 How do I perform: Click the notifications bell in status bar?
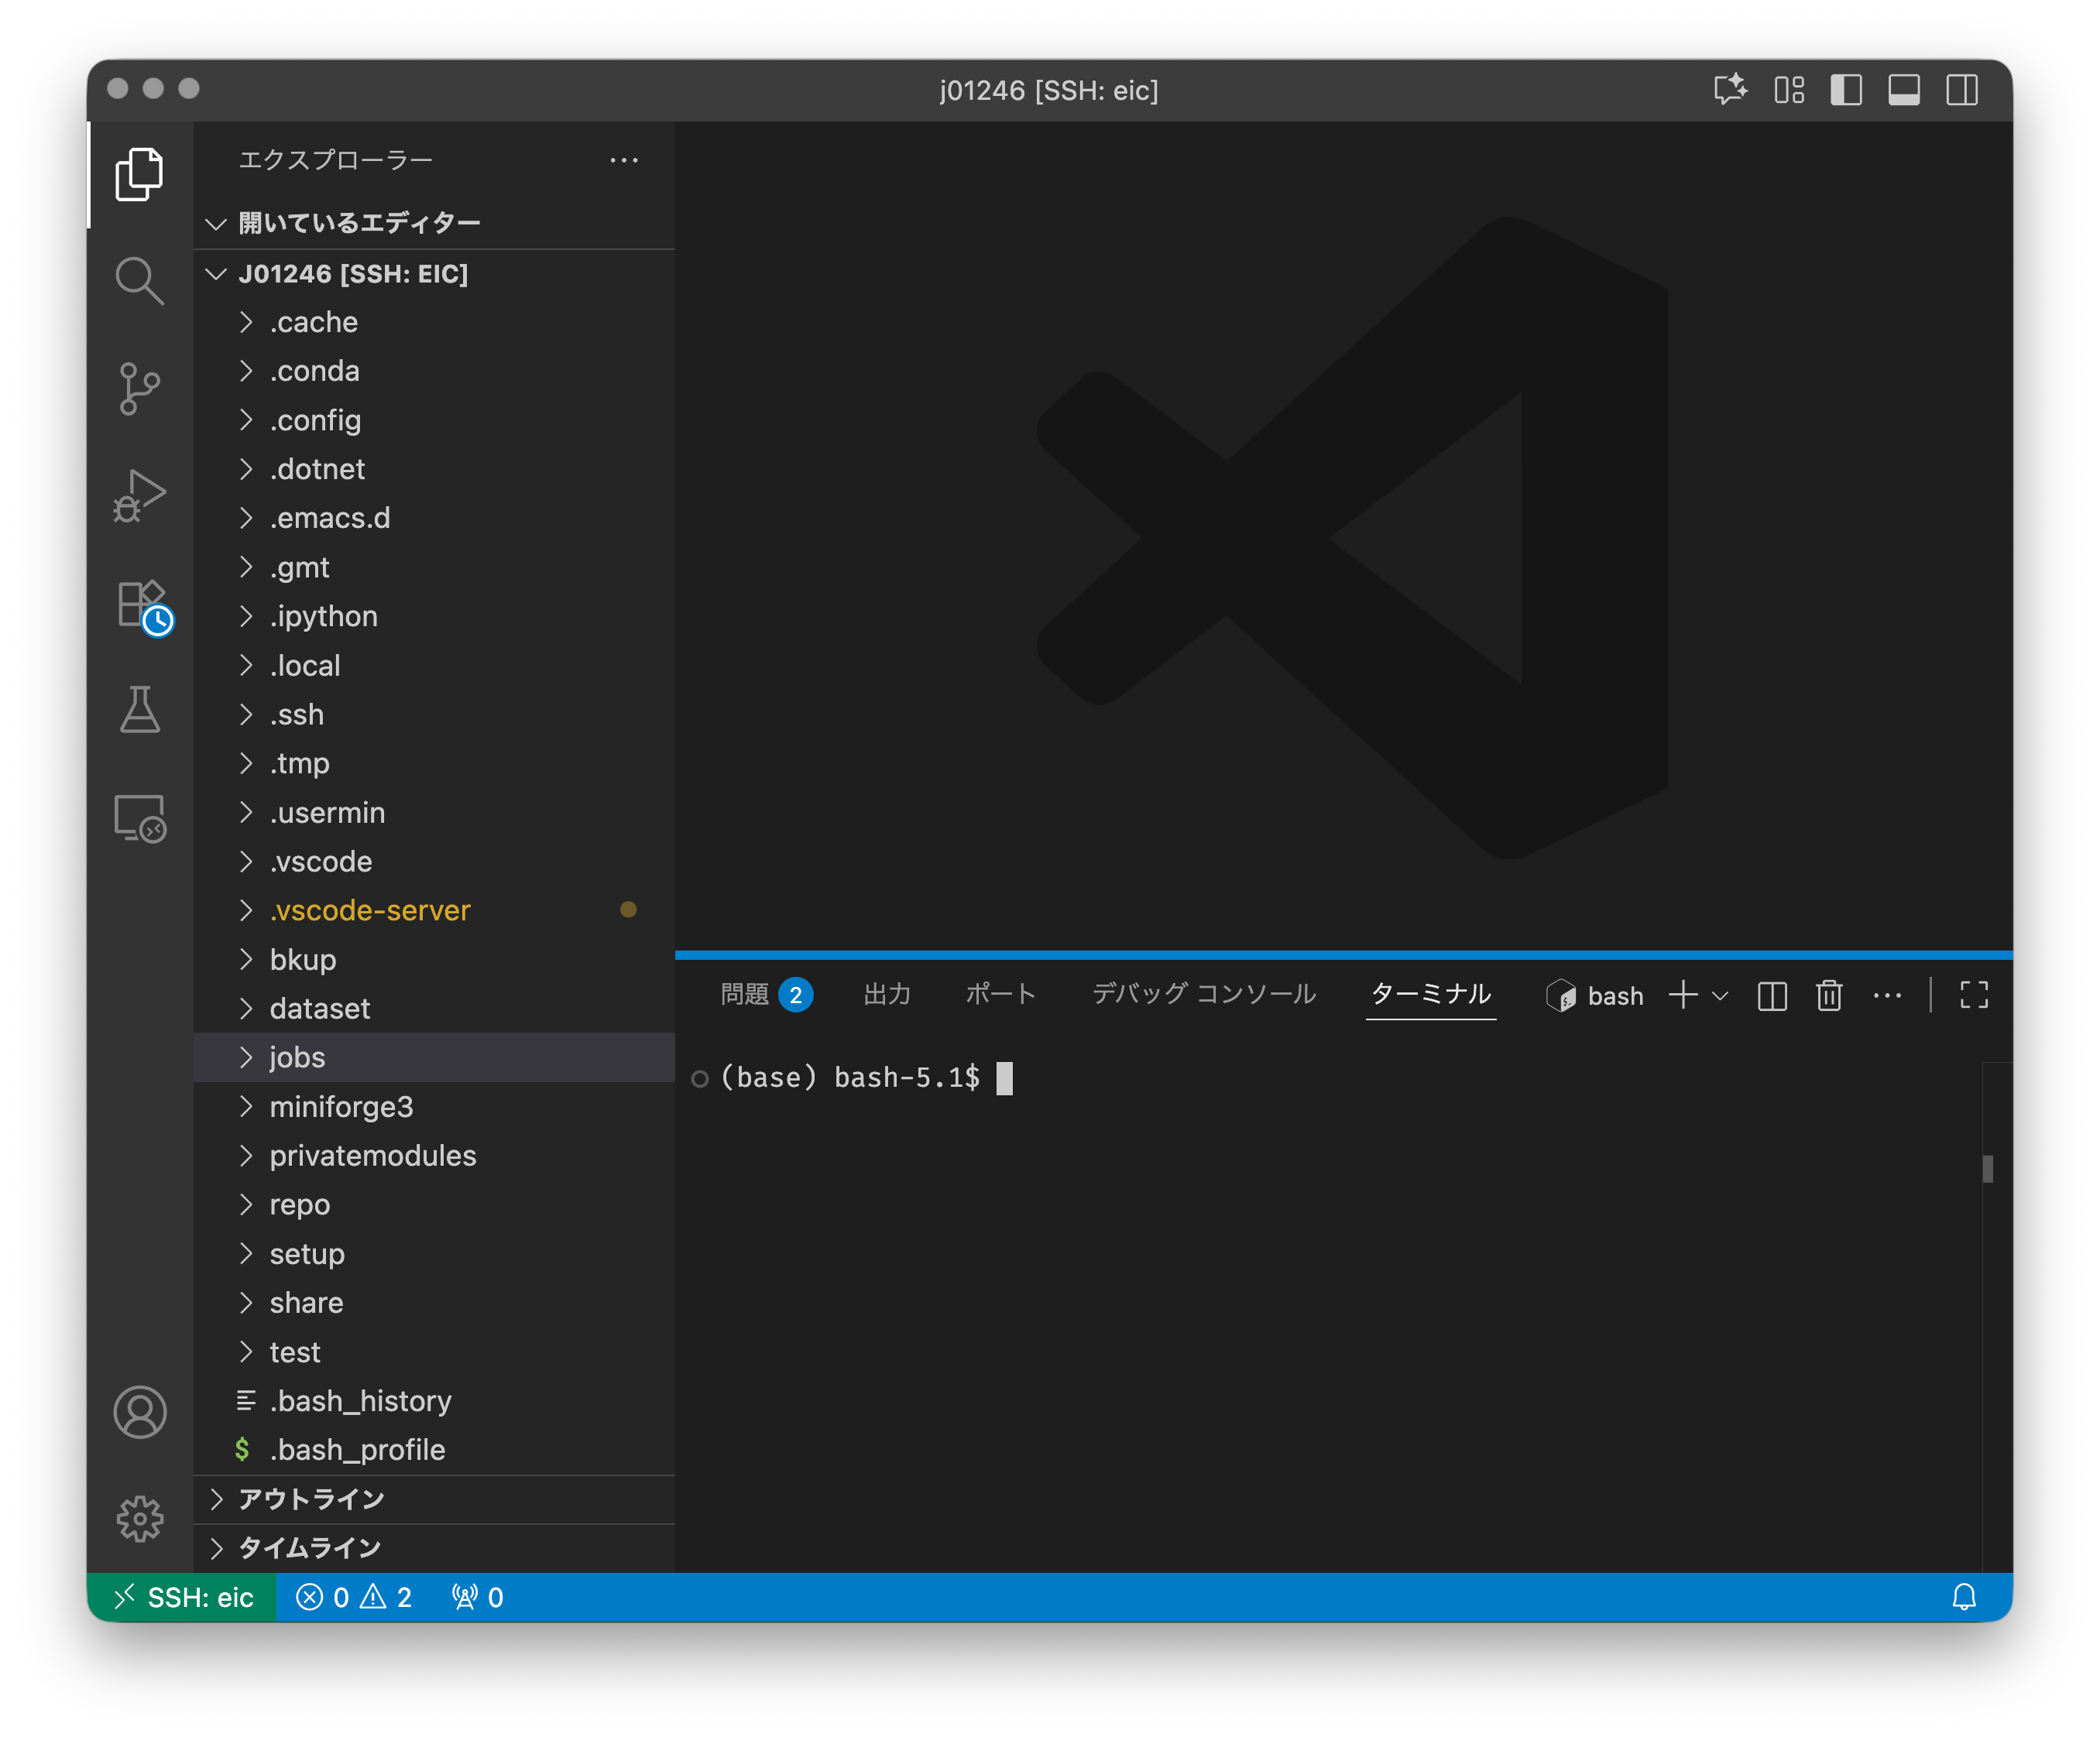click(1964, 1597)
